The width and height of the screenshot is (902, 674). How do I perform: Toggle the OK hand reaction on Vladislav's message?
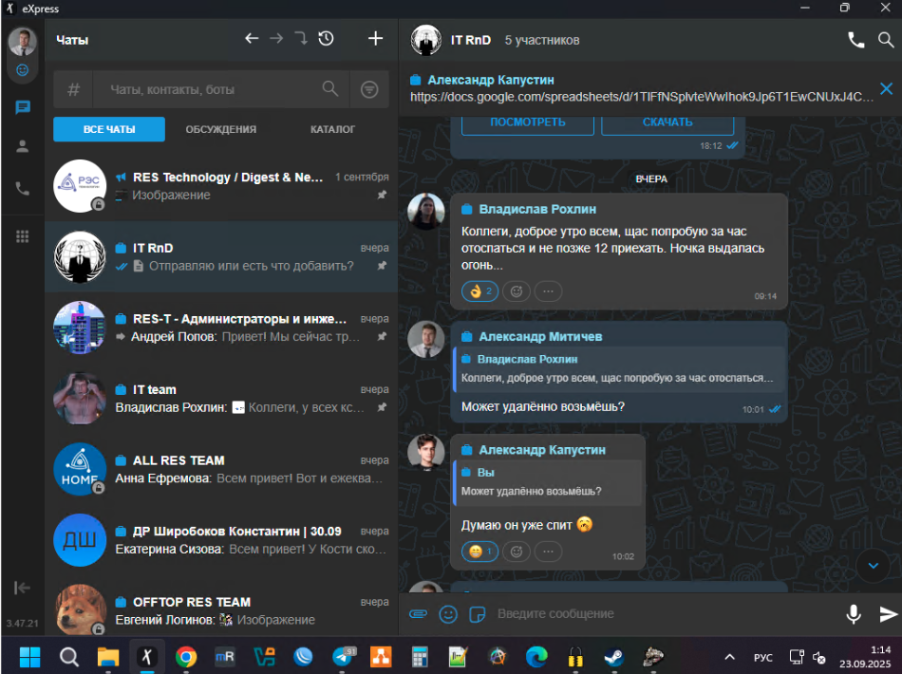point(479,291)
